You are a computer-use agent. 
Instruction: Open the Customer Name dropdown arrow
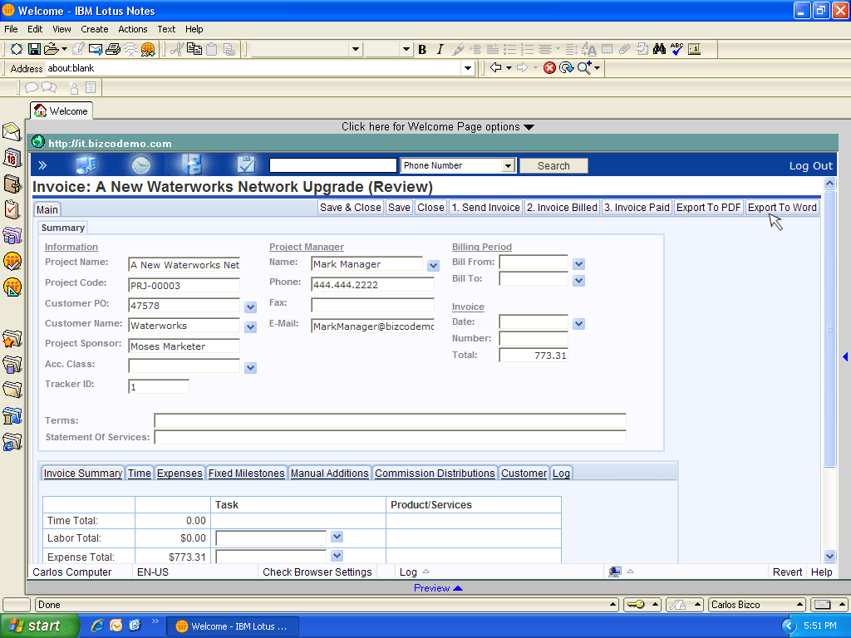click(250, 327)
